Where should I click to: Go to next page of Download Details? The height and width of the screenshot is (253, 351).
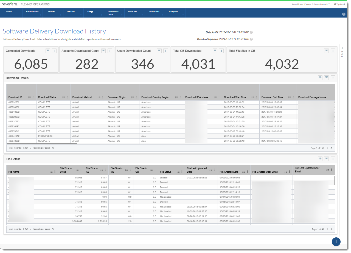331,148
